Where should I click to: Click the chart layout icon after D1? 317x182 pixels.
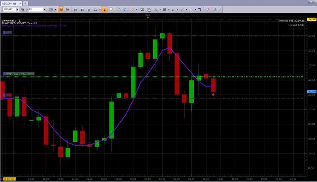[51, 10]
